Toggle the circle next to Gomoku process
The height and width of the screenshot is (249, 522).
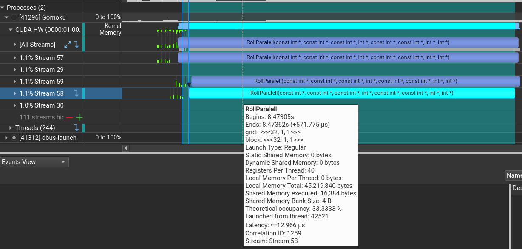[14, 17]
